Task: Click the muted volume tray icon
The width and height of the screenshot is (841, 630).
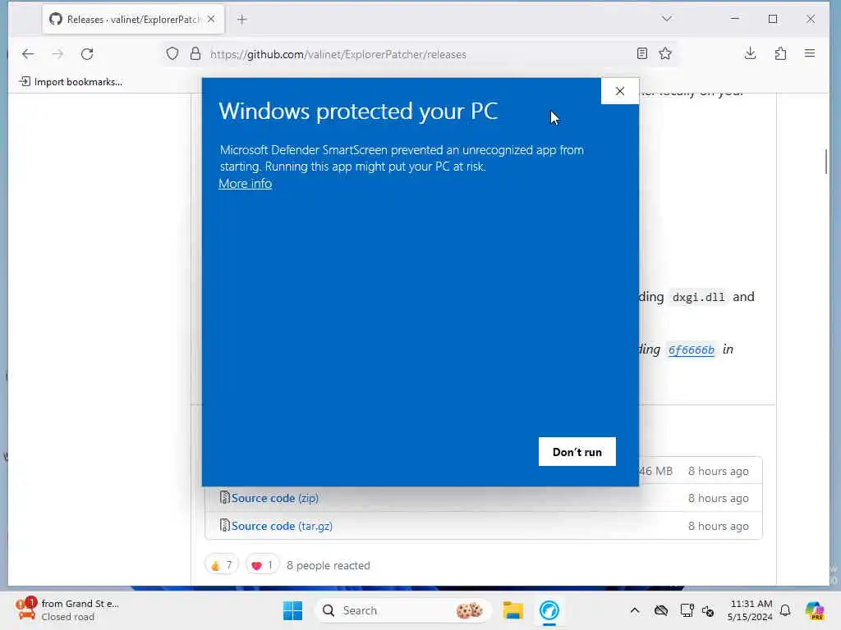Action: pos(708,610)
